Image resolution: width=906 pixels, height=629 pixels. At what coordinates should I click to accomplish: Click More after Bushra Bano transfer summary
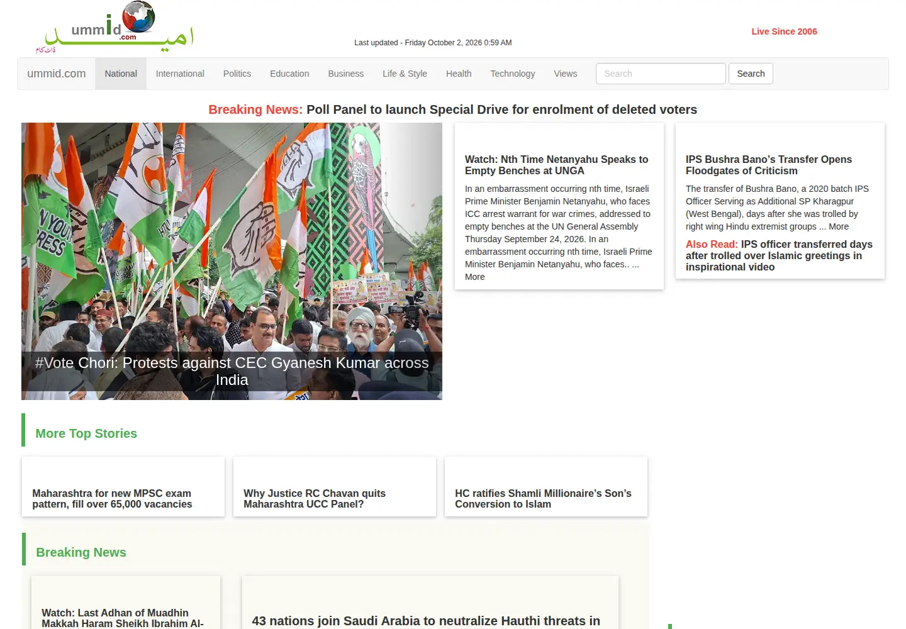tap(839, 226)
